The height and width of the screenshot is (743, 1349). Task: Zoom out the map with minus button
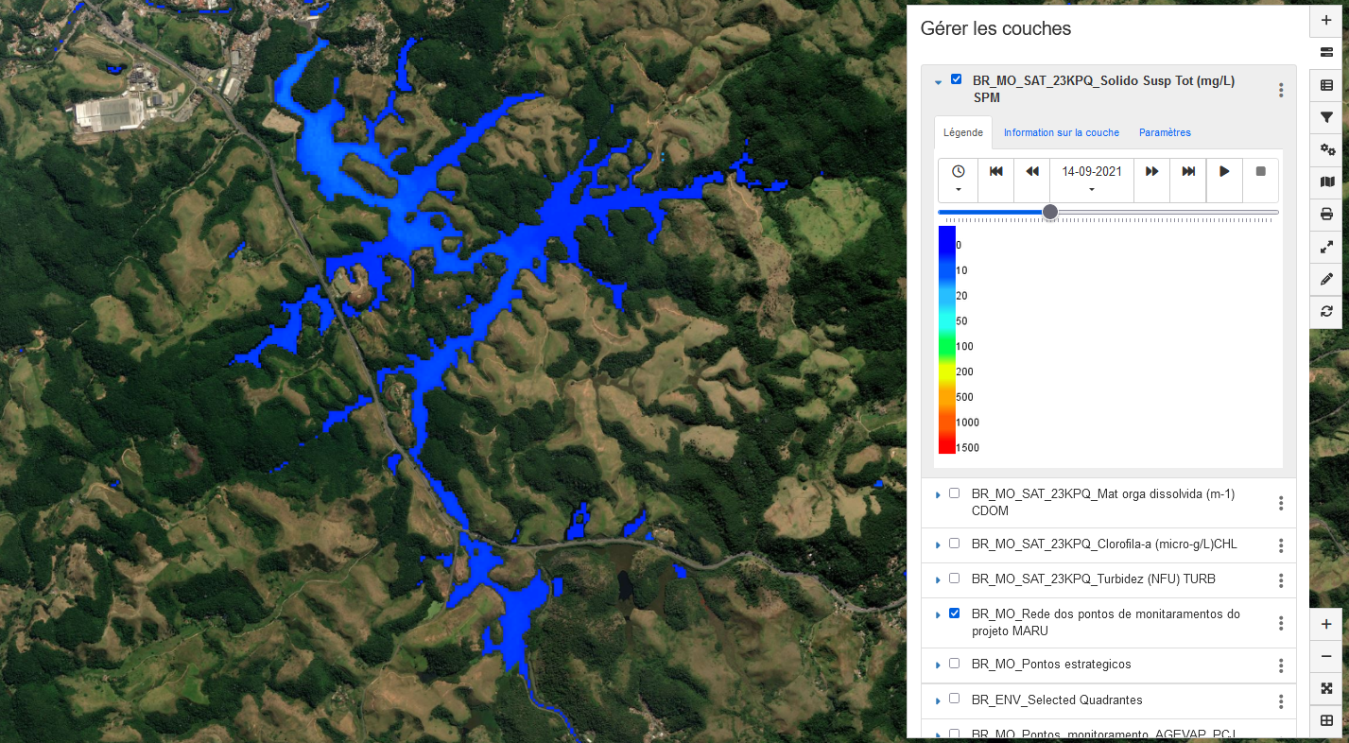[1326, 656]
